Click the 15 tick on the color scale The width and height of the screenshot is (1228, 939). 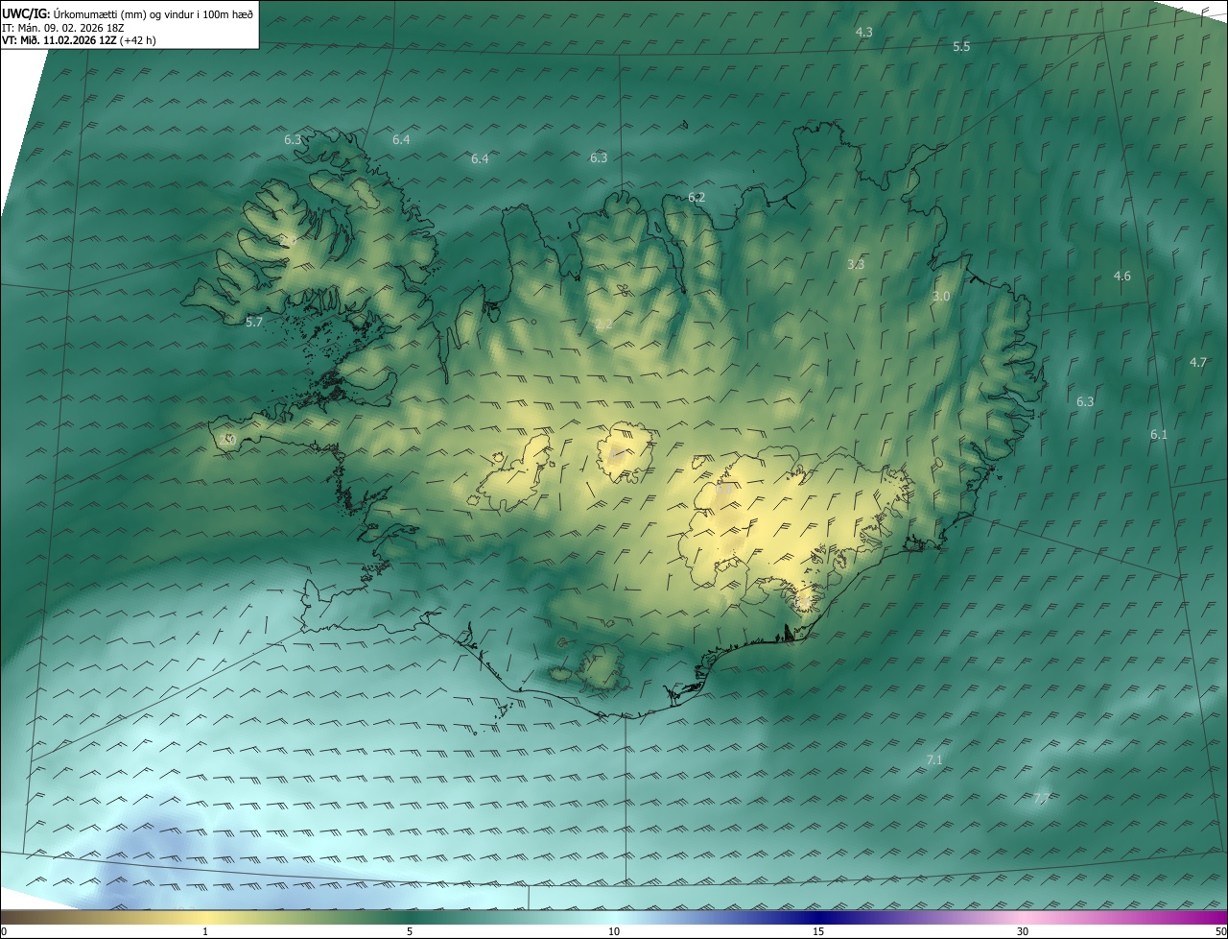coord(818,931)
